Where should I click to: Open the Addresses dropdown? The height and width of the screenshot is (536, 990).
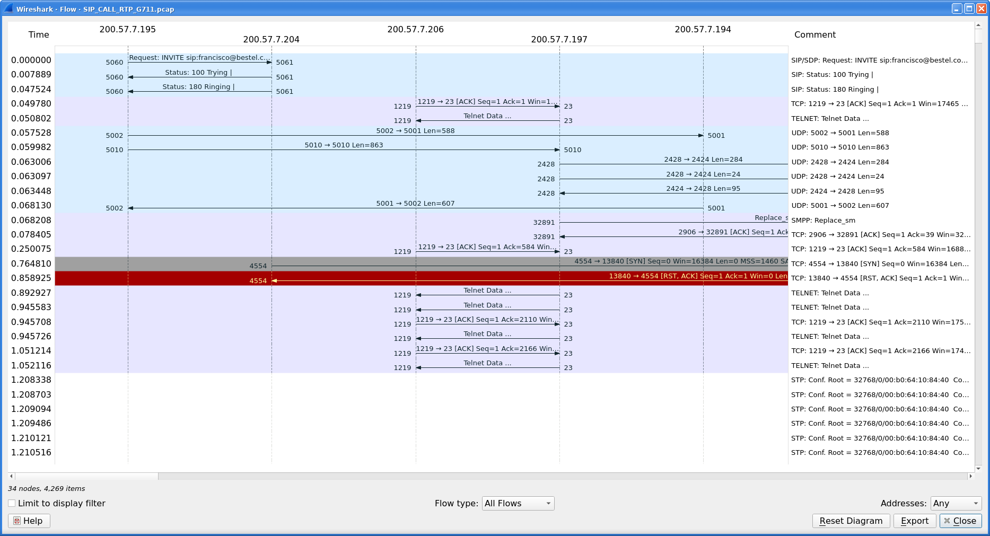956,503
